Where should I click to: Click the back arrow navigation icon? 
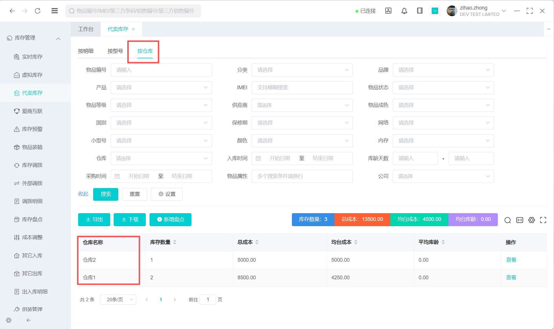tap(12, 11)
